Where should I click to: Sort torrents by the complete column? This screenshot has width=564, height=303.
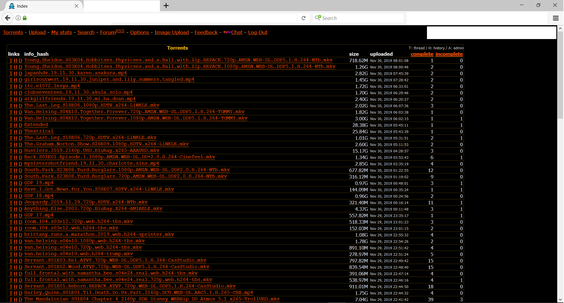[x=422, y=54]
